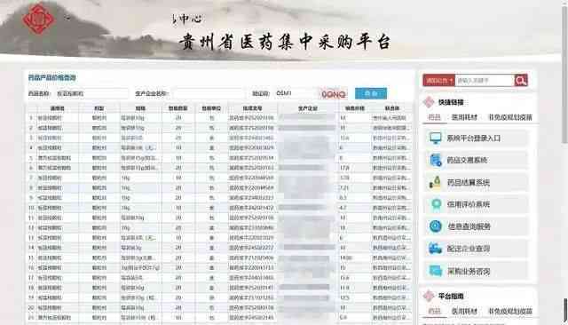Click the red magnifier search icon
Image resolution: width=568 pixels, height=325 pixels.
[521, 81]
